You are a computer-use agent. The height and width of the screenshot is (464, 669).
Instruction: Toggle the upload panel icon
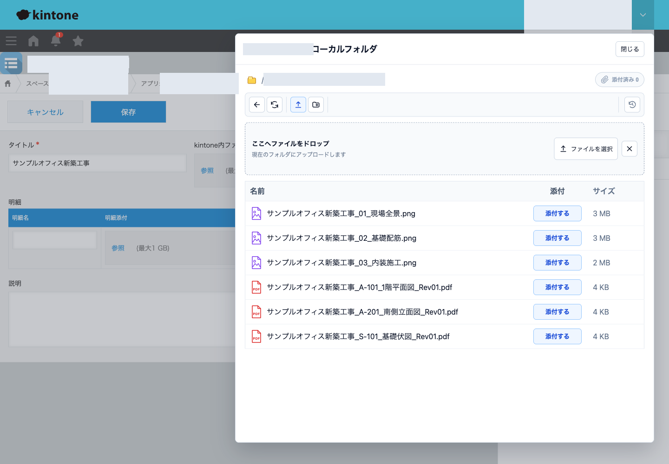[x=298, y=105]
